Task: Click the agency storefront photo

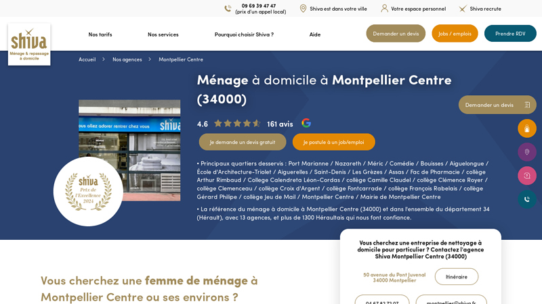Action: coord(129,150)
